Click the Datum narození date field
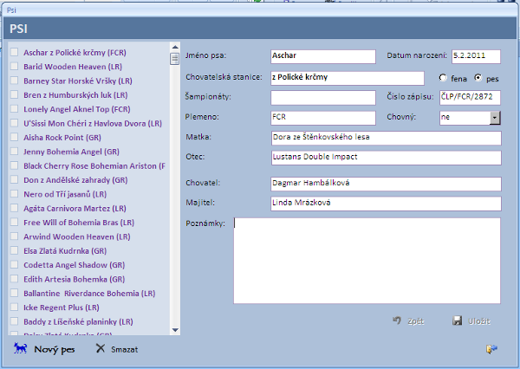Screen dimensions: 520x369 coord(476,56)
